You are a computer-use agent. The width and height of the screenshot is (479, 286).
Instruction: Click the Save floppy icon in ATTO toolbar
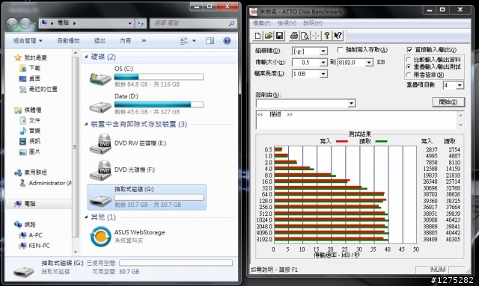pos(279,36)
